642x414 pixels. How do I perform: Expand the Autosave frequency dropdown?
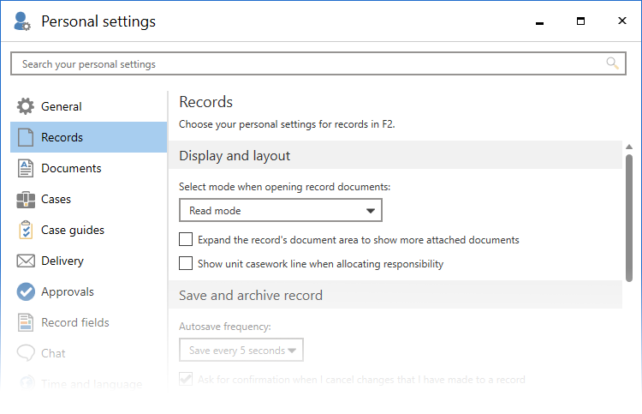point(241,351)
